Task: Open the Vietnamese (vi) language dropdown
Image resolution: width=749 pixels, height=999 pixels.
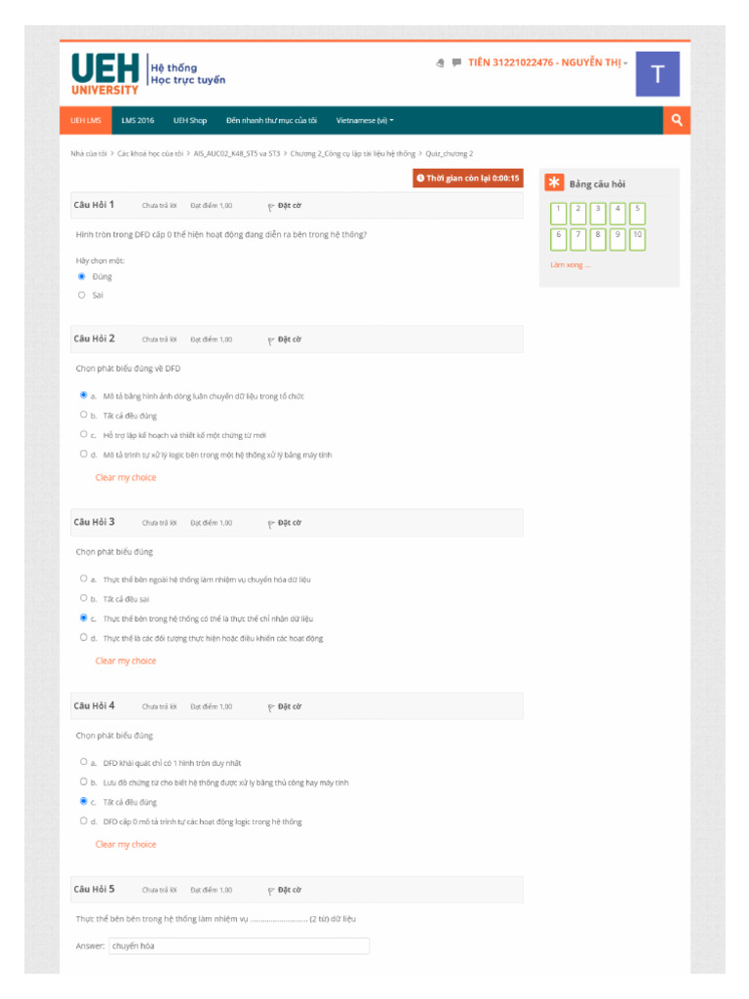Action: [365, 120]
